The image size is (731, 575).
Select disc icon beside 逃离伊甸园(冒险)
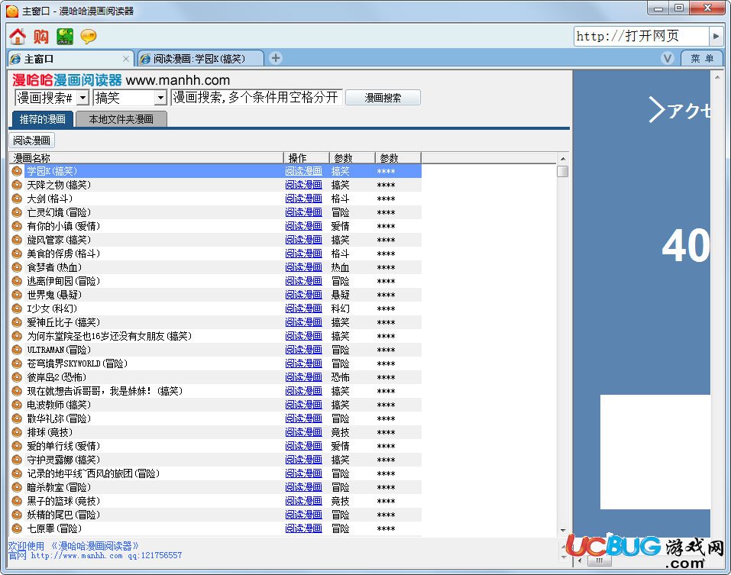[17, 281]
